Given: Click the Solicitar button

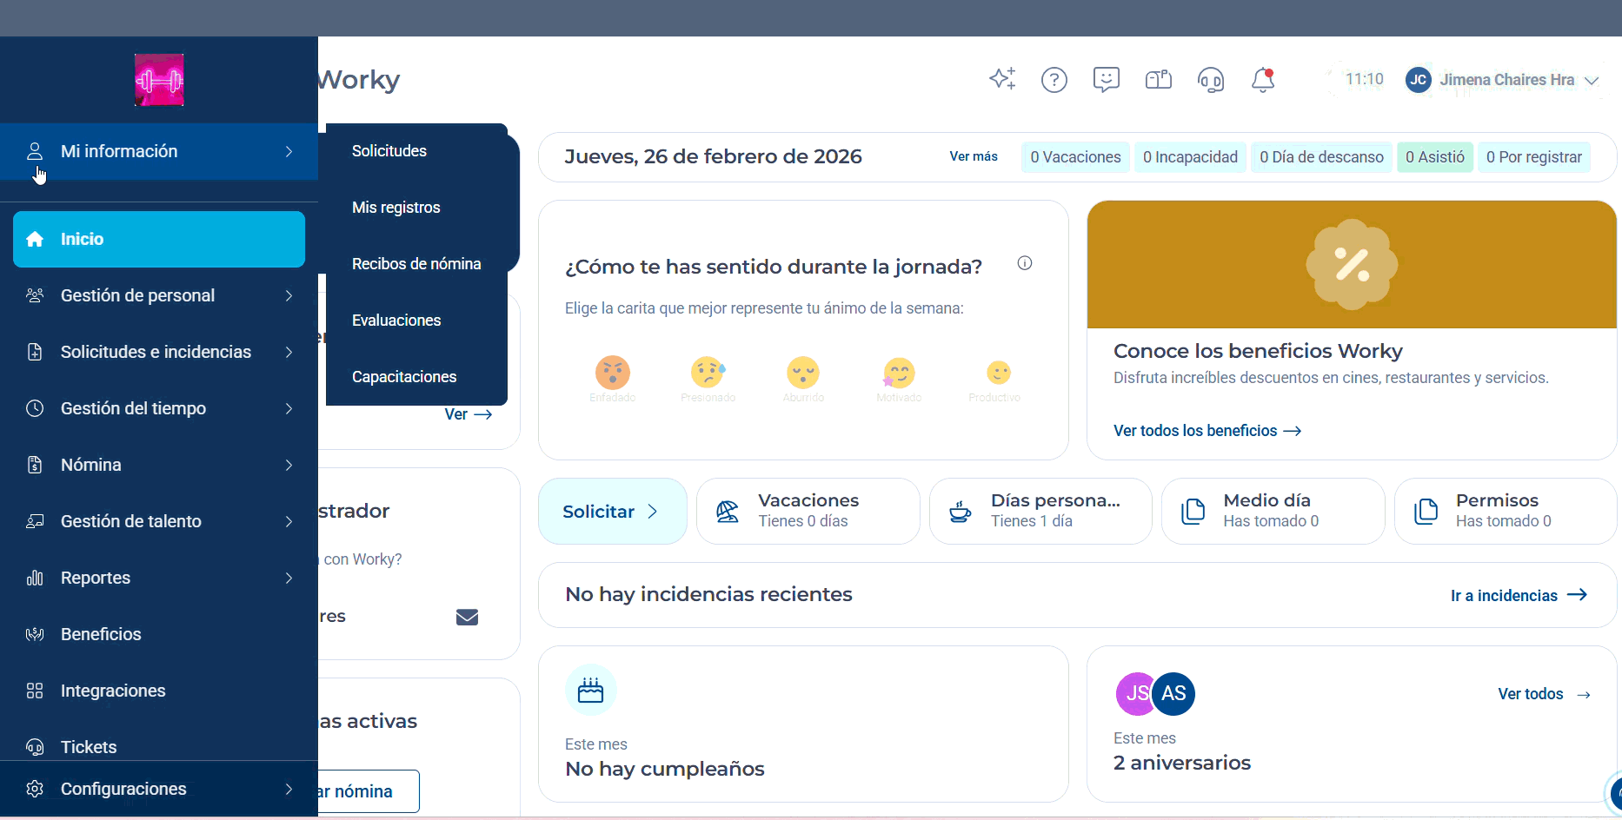Looking at the screenshot, I should [613, 512].
